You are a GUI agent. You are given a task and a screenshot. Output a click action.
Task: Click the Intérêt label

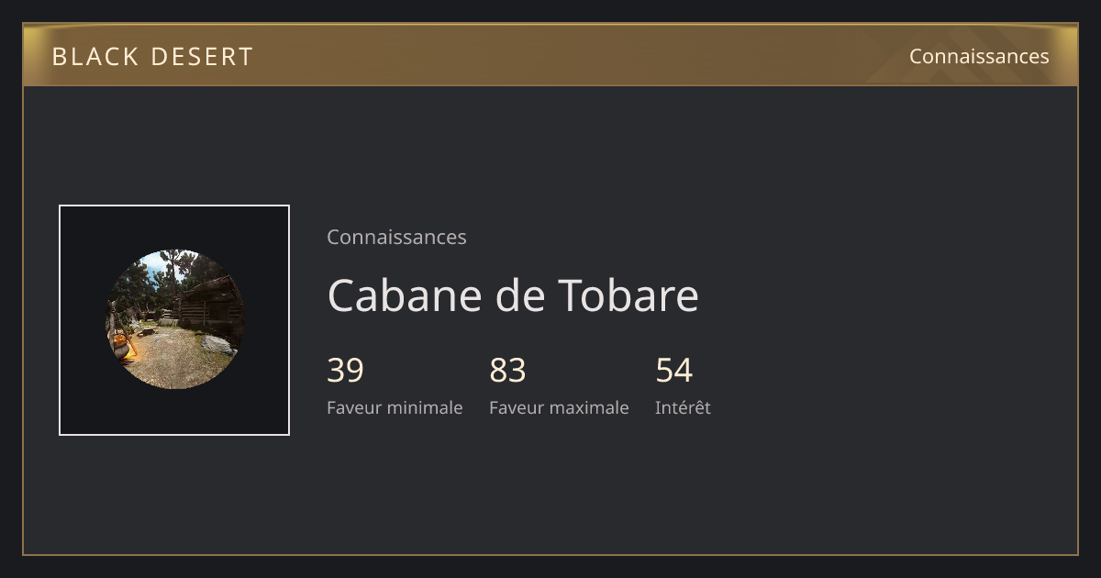click(683, 407)
